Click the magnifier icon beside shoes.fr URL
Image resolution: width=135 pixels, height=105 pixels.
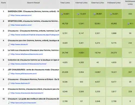pyautogui.click(x=9, y=45)
